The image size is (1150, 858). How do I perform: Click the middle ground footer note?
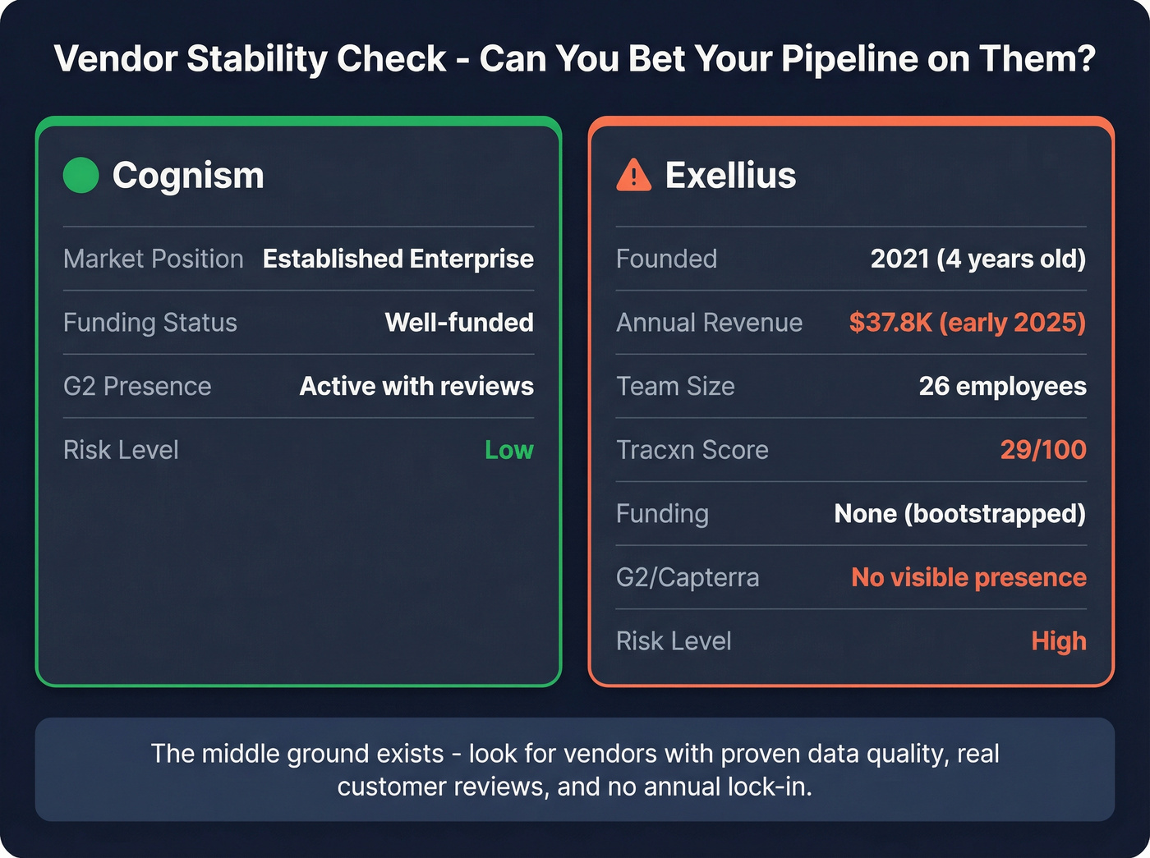click(x=575, y=770)
